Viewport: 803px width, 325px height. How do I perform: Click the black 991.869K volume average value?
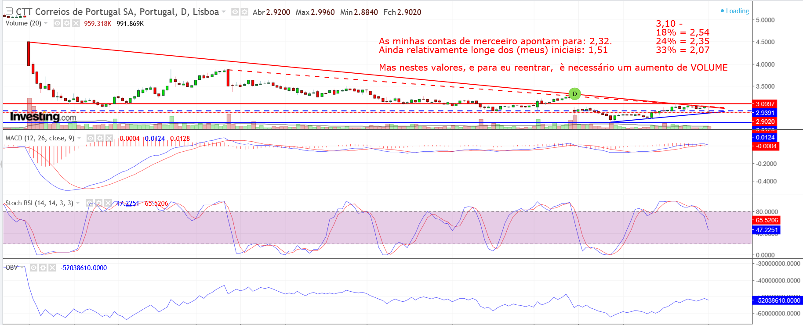pos(130,24)
